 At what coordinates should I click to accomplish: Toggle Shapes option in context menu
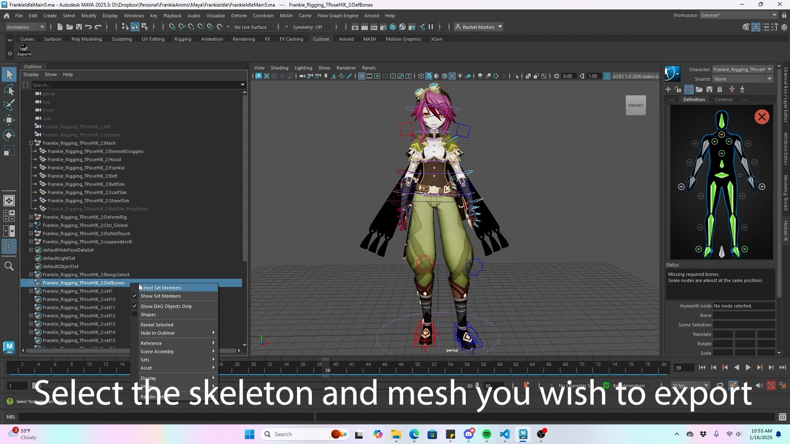pyautogui.click(x=135, y=314)
